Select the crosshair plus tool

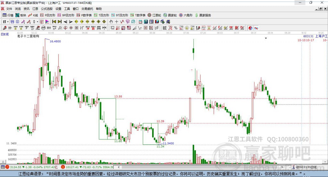coord(117,22)
